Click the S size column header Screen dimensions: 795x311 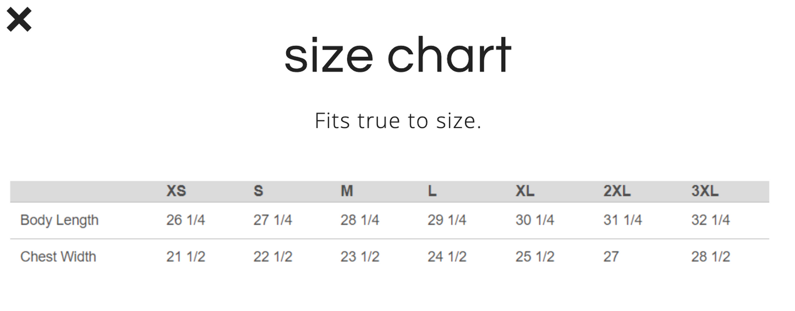[258, 191]
